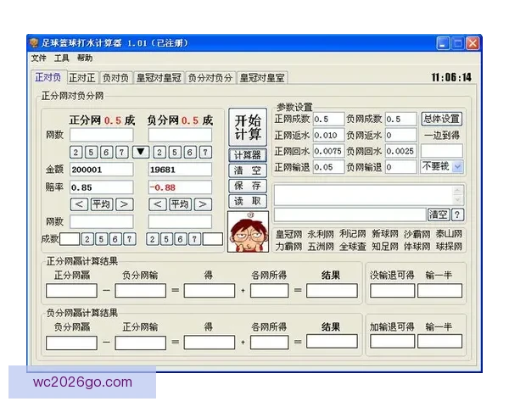Click the 负网返水 field
The image size is (509, 407).
click(401, 135)
